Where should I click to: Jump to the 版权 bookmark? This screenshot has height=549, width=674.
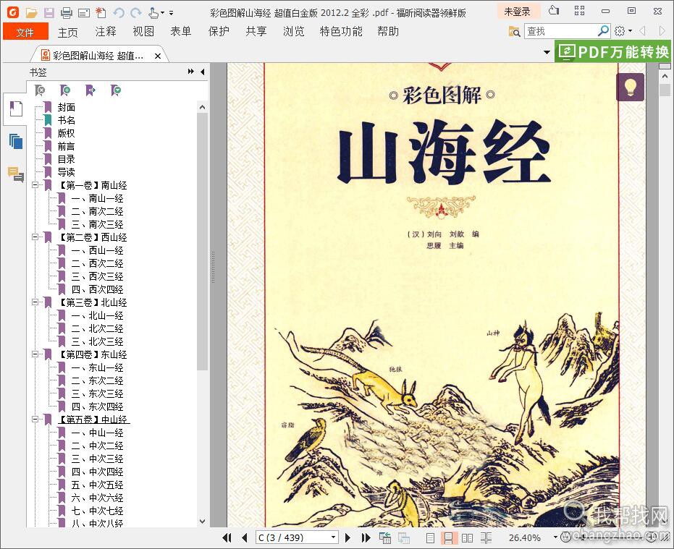pos(66,133)
